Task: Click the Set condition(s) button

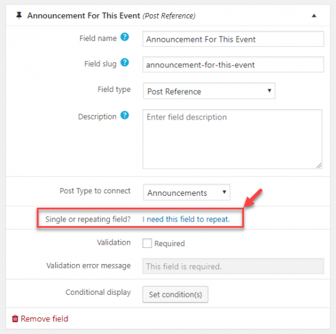Action: click(x=175, y=294)
